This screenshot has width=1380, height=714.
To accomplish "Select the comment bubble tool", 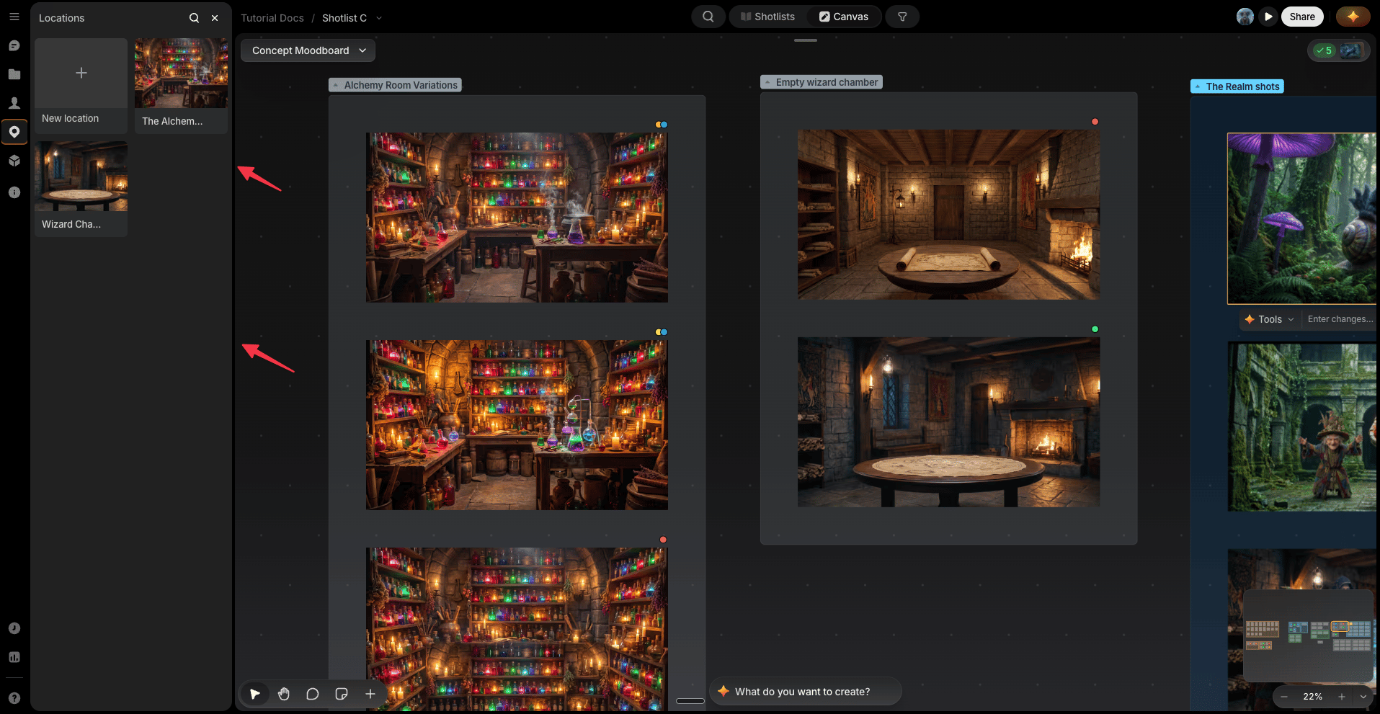I will pos(313,694).
